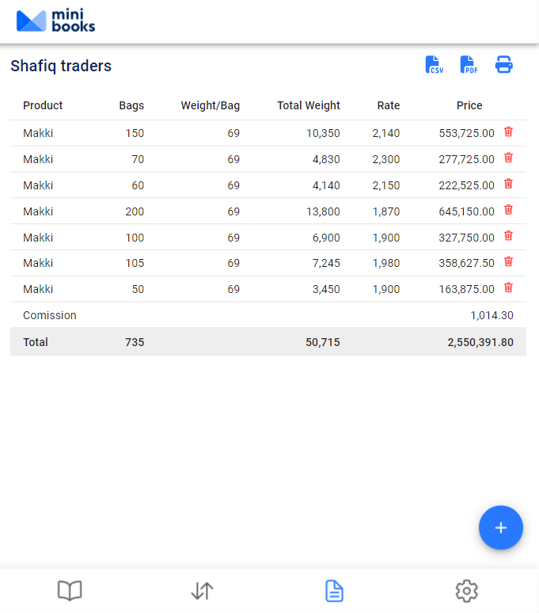Switch to the transactions arrows tab
Image resolution: width=539 pixels, height=613 pixels.
pyautogui.click(x=203, y=591)
